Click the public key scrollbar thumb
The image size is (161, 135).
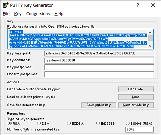click(x=150, y=38)
